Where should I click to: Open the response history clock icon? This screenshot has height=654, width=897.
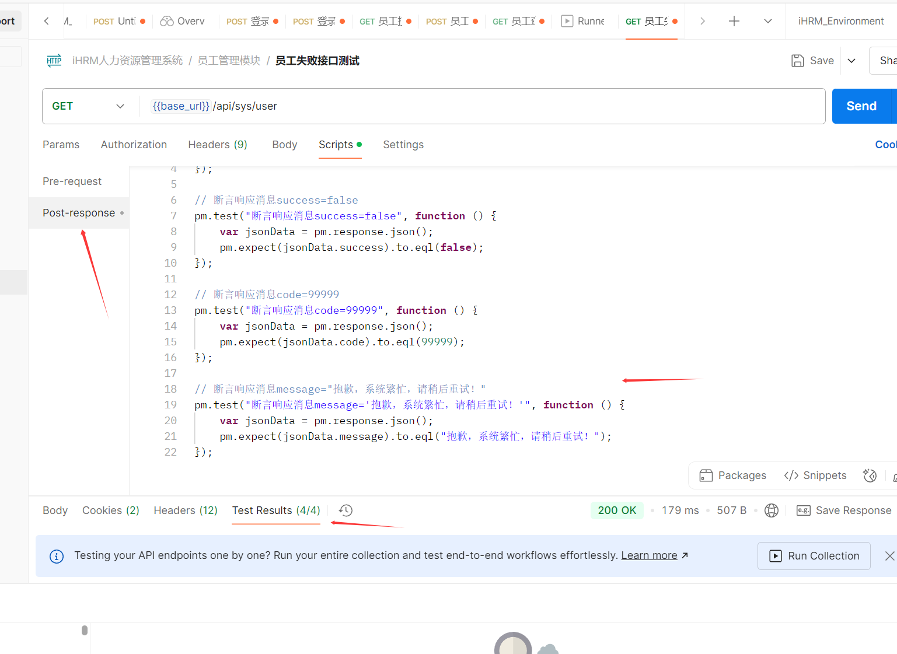point(345,510)
